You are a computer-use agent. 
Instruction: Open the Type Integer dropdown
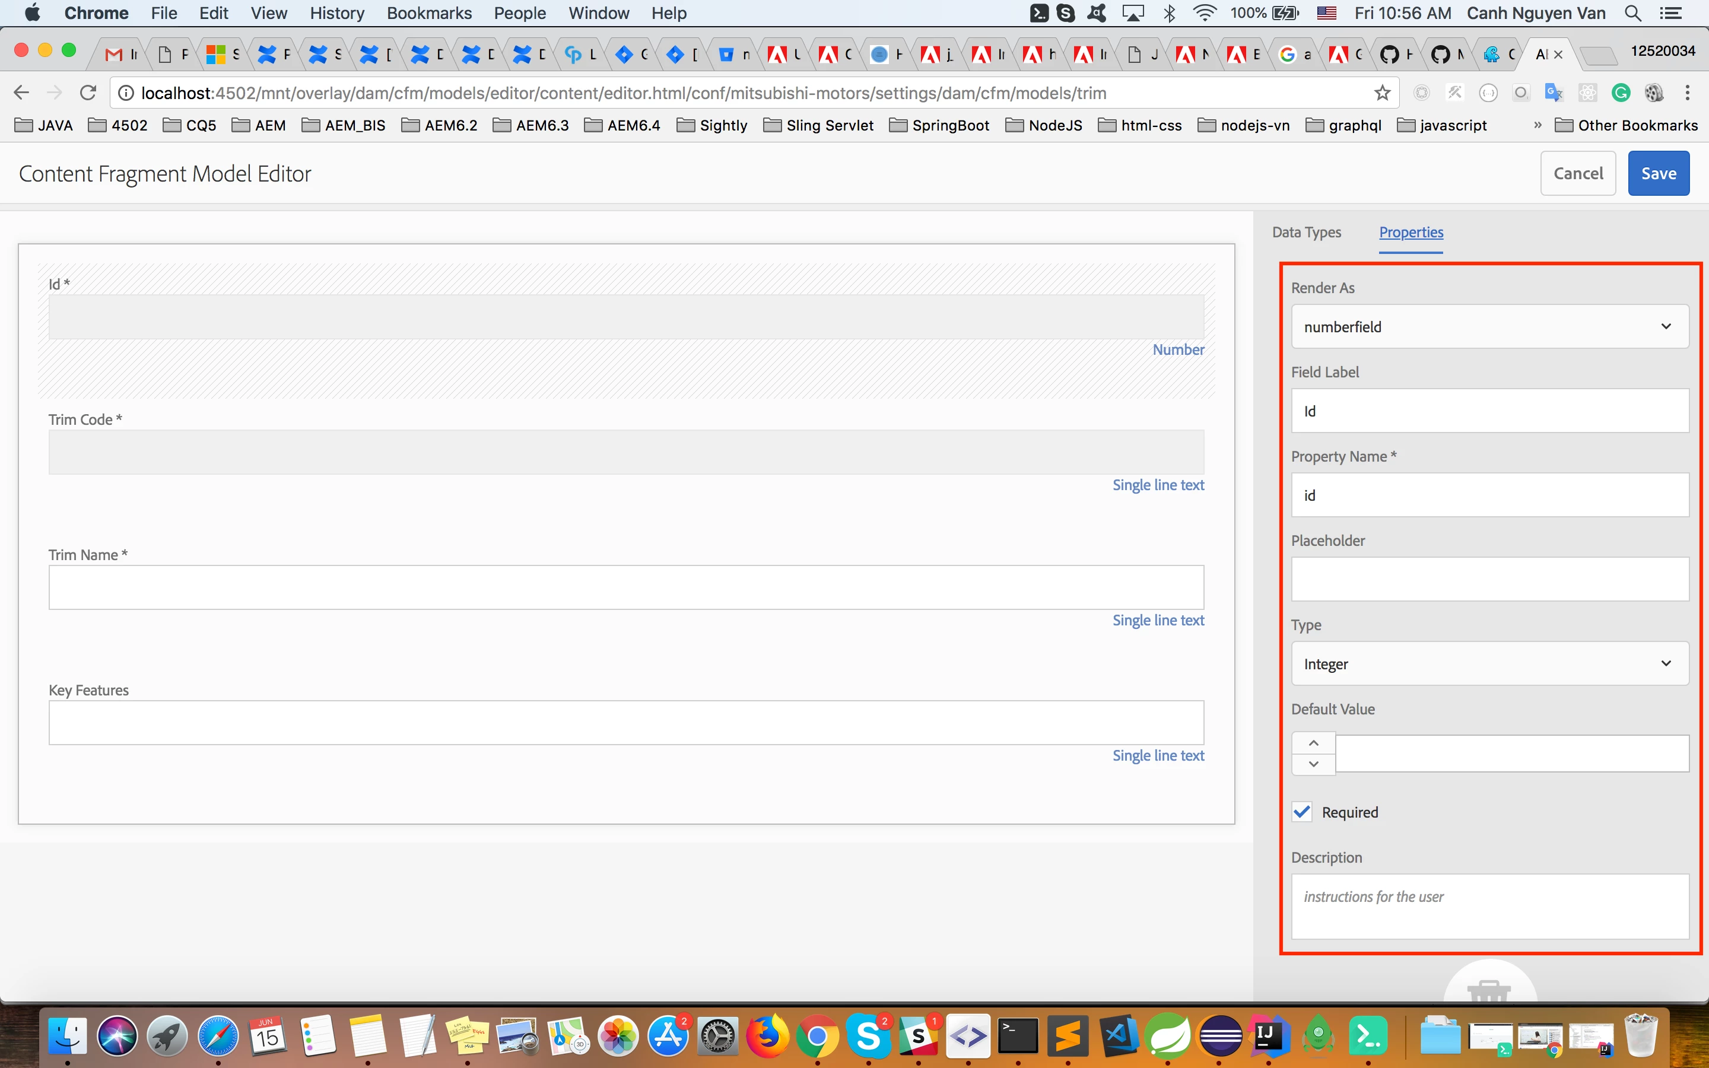[1489, 664]
